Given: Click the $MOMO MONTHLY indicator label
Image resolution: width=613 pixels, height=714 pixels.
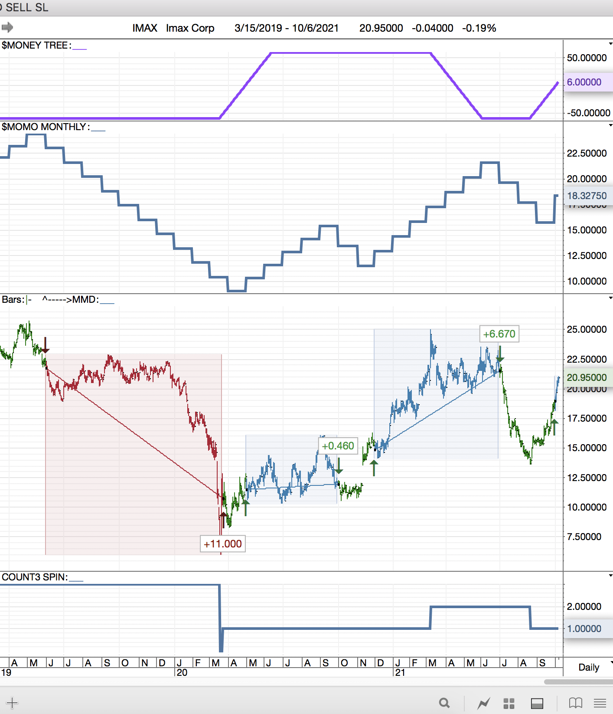Looking at the screenshot, I should 46,127.
